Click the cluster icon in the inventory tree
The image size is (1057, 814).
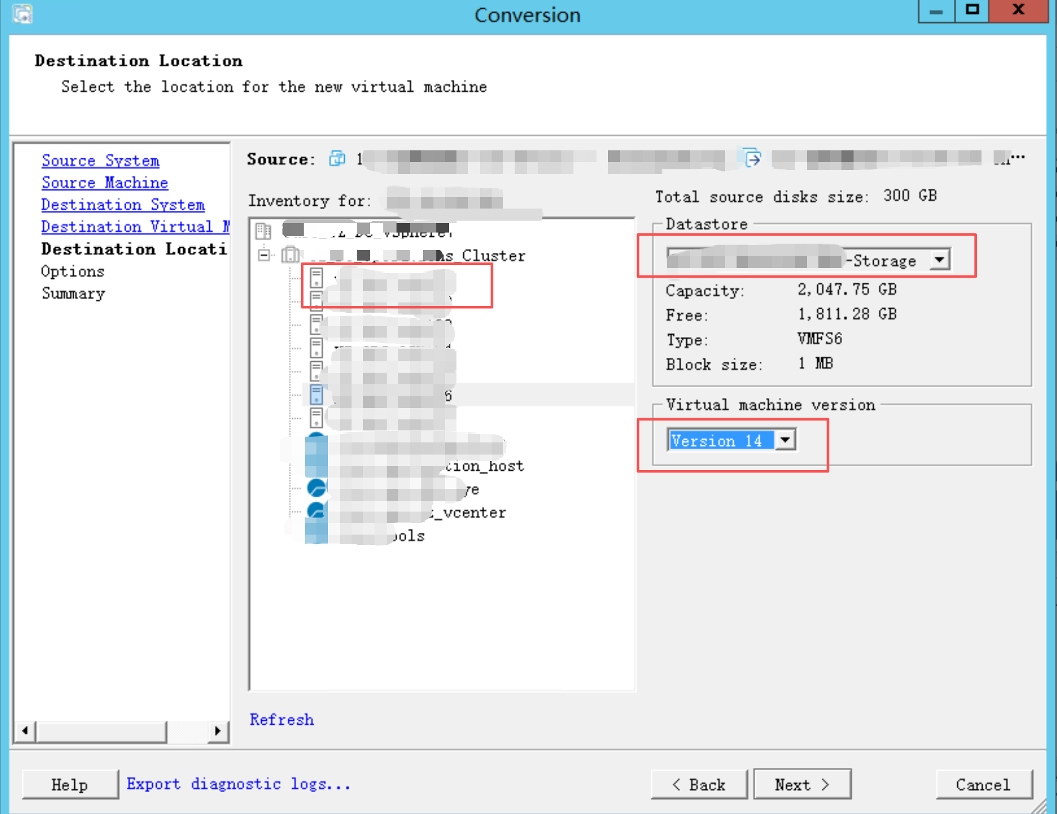(290, 255)
